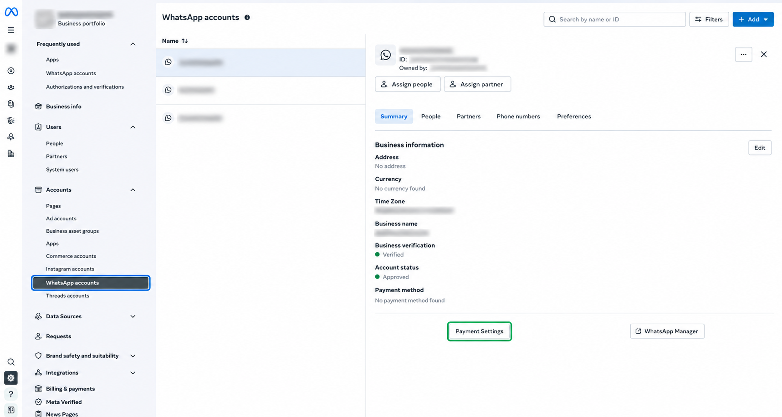Switch to the Partners tab

coord(469,117)
